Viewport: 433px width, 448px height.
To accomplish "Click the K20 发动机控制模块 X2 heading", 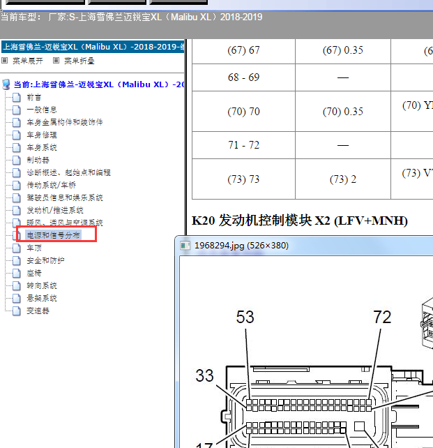I will pyautogui.click(x=299, y=221).
